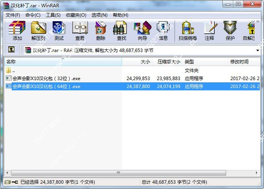Click the 删除 (Delete) toolbar icon
Viewport: 264px width, 189px height.
(100, 31)
